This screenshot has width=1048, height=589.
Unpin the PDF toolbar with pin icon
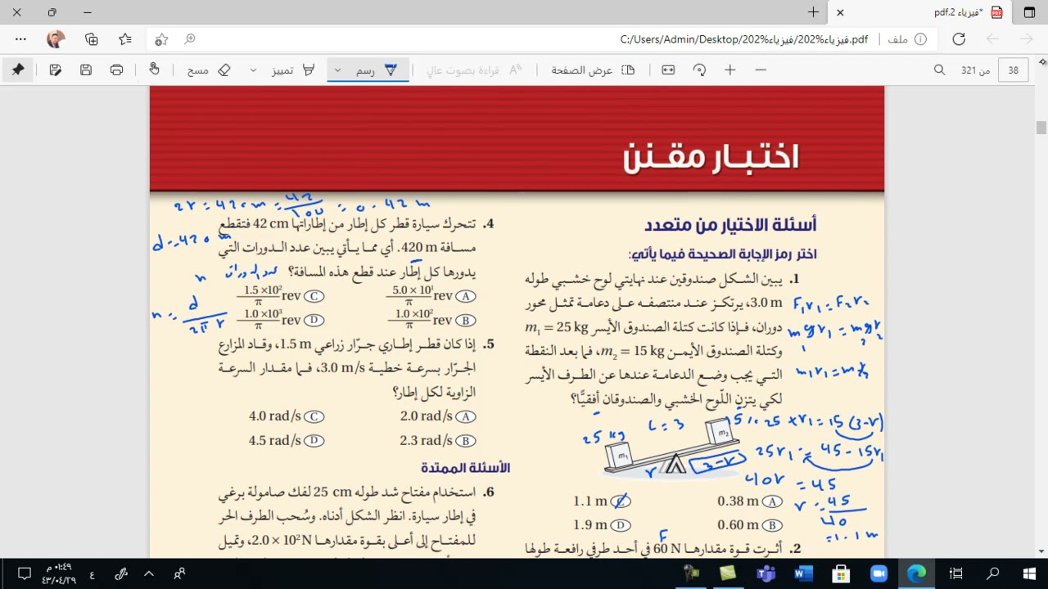click(x=18, y=70)
